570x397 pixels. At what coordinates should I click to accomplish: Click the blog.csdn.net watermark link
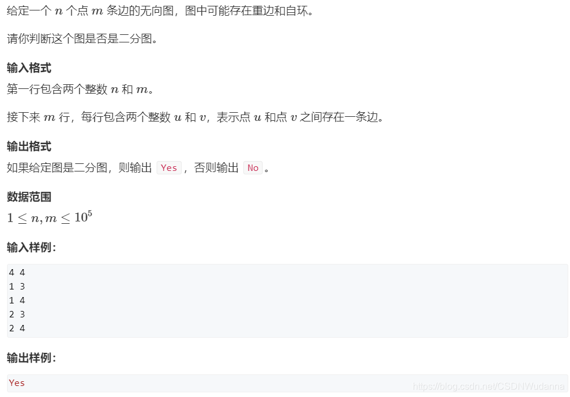[488, 386]
